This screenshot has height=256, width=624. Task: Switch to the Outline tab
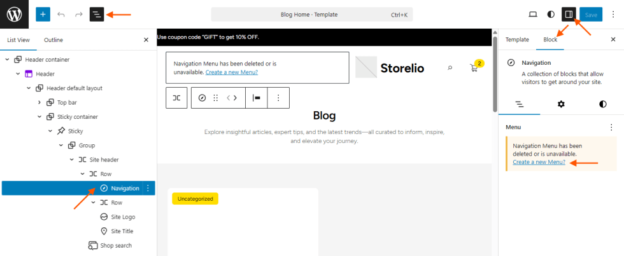tap(53, 40)
